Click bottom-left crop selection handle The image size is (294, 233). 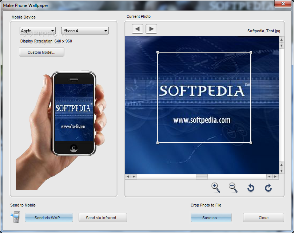158,143
